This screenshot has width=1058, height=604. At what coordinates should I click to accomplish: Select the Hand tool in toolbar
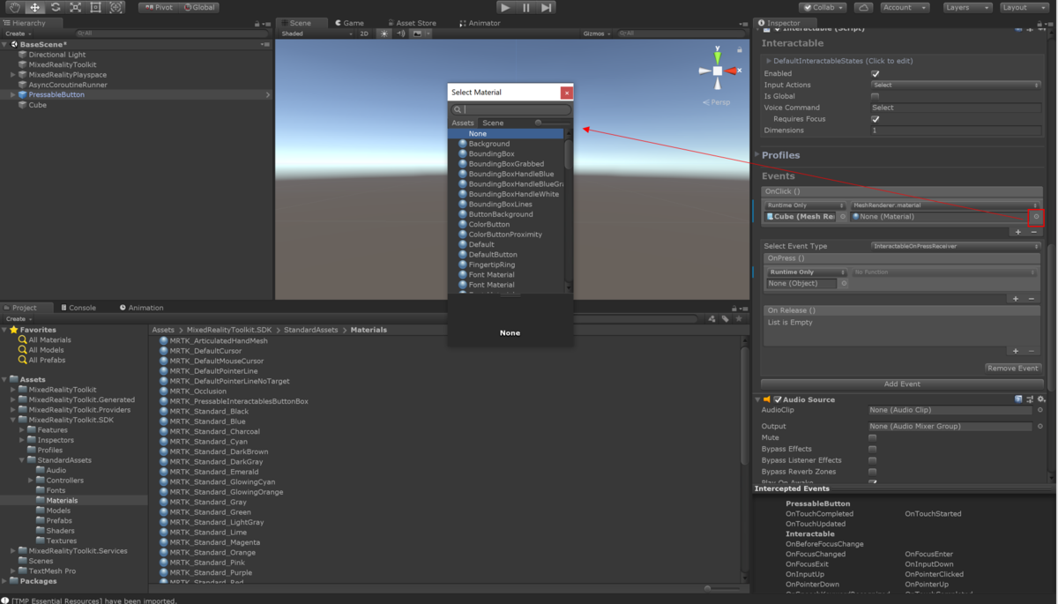coord(16,7)
